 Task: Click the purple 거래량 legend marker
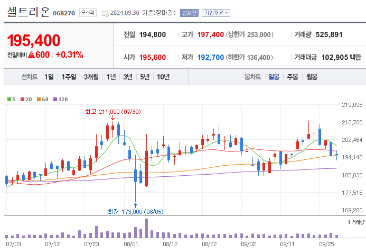coord(349,222)
